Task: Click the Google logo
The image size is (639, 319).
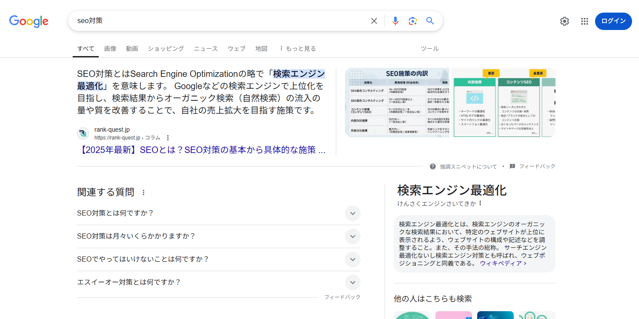Action: tap(29, 21)
